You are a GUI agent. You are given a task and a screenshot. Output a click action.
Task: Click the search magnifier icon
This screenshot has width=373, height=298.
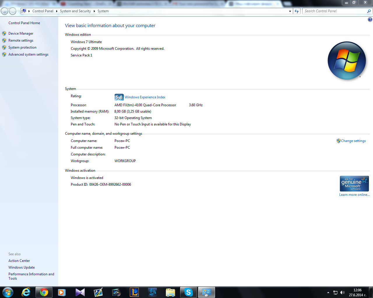tap(369, 11)
